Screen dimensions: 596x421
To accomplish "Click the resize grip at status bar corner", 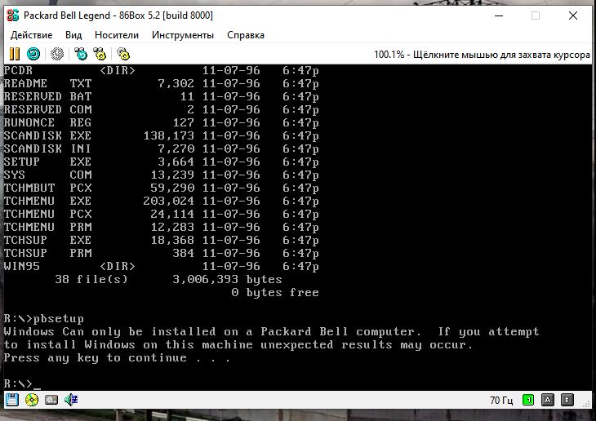I will (x=587, y=405).
